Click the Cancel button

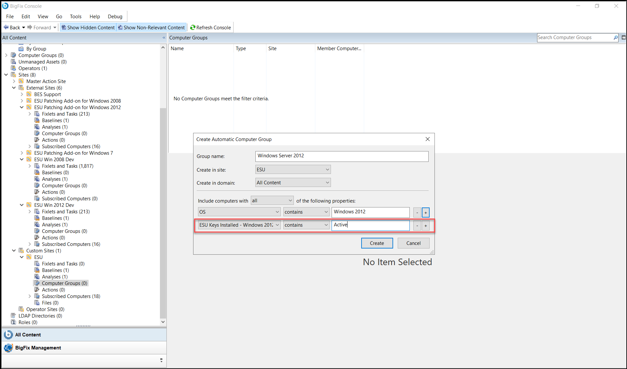[413, 243]
